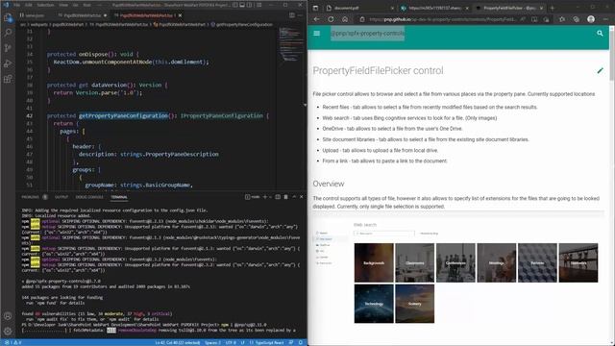Viewport: 615px width, 346px height.
Task: Refresh the browser page
Action: [x=331, y=19]
